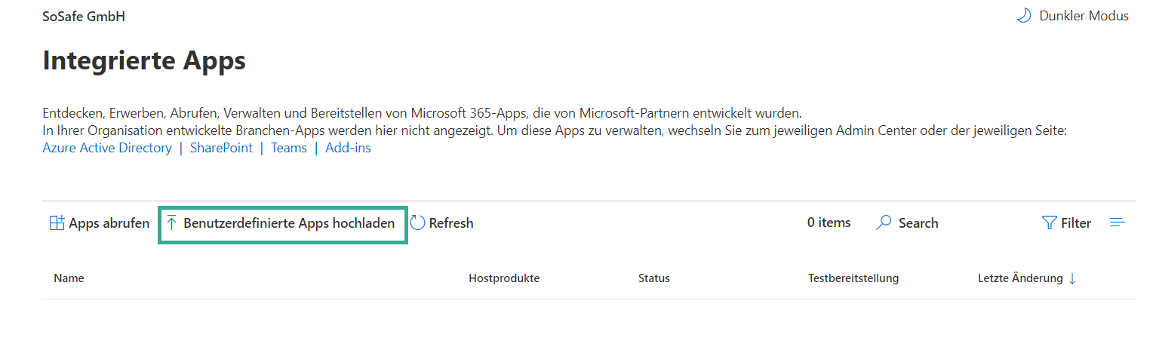Click the Hostprodukte column header
The image size is (1159, 356).
pos(503,278)
